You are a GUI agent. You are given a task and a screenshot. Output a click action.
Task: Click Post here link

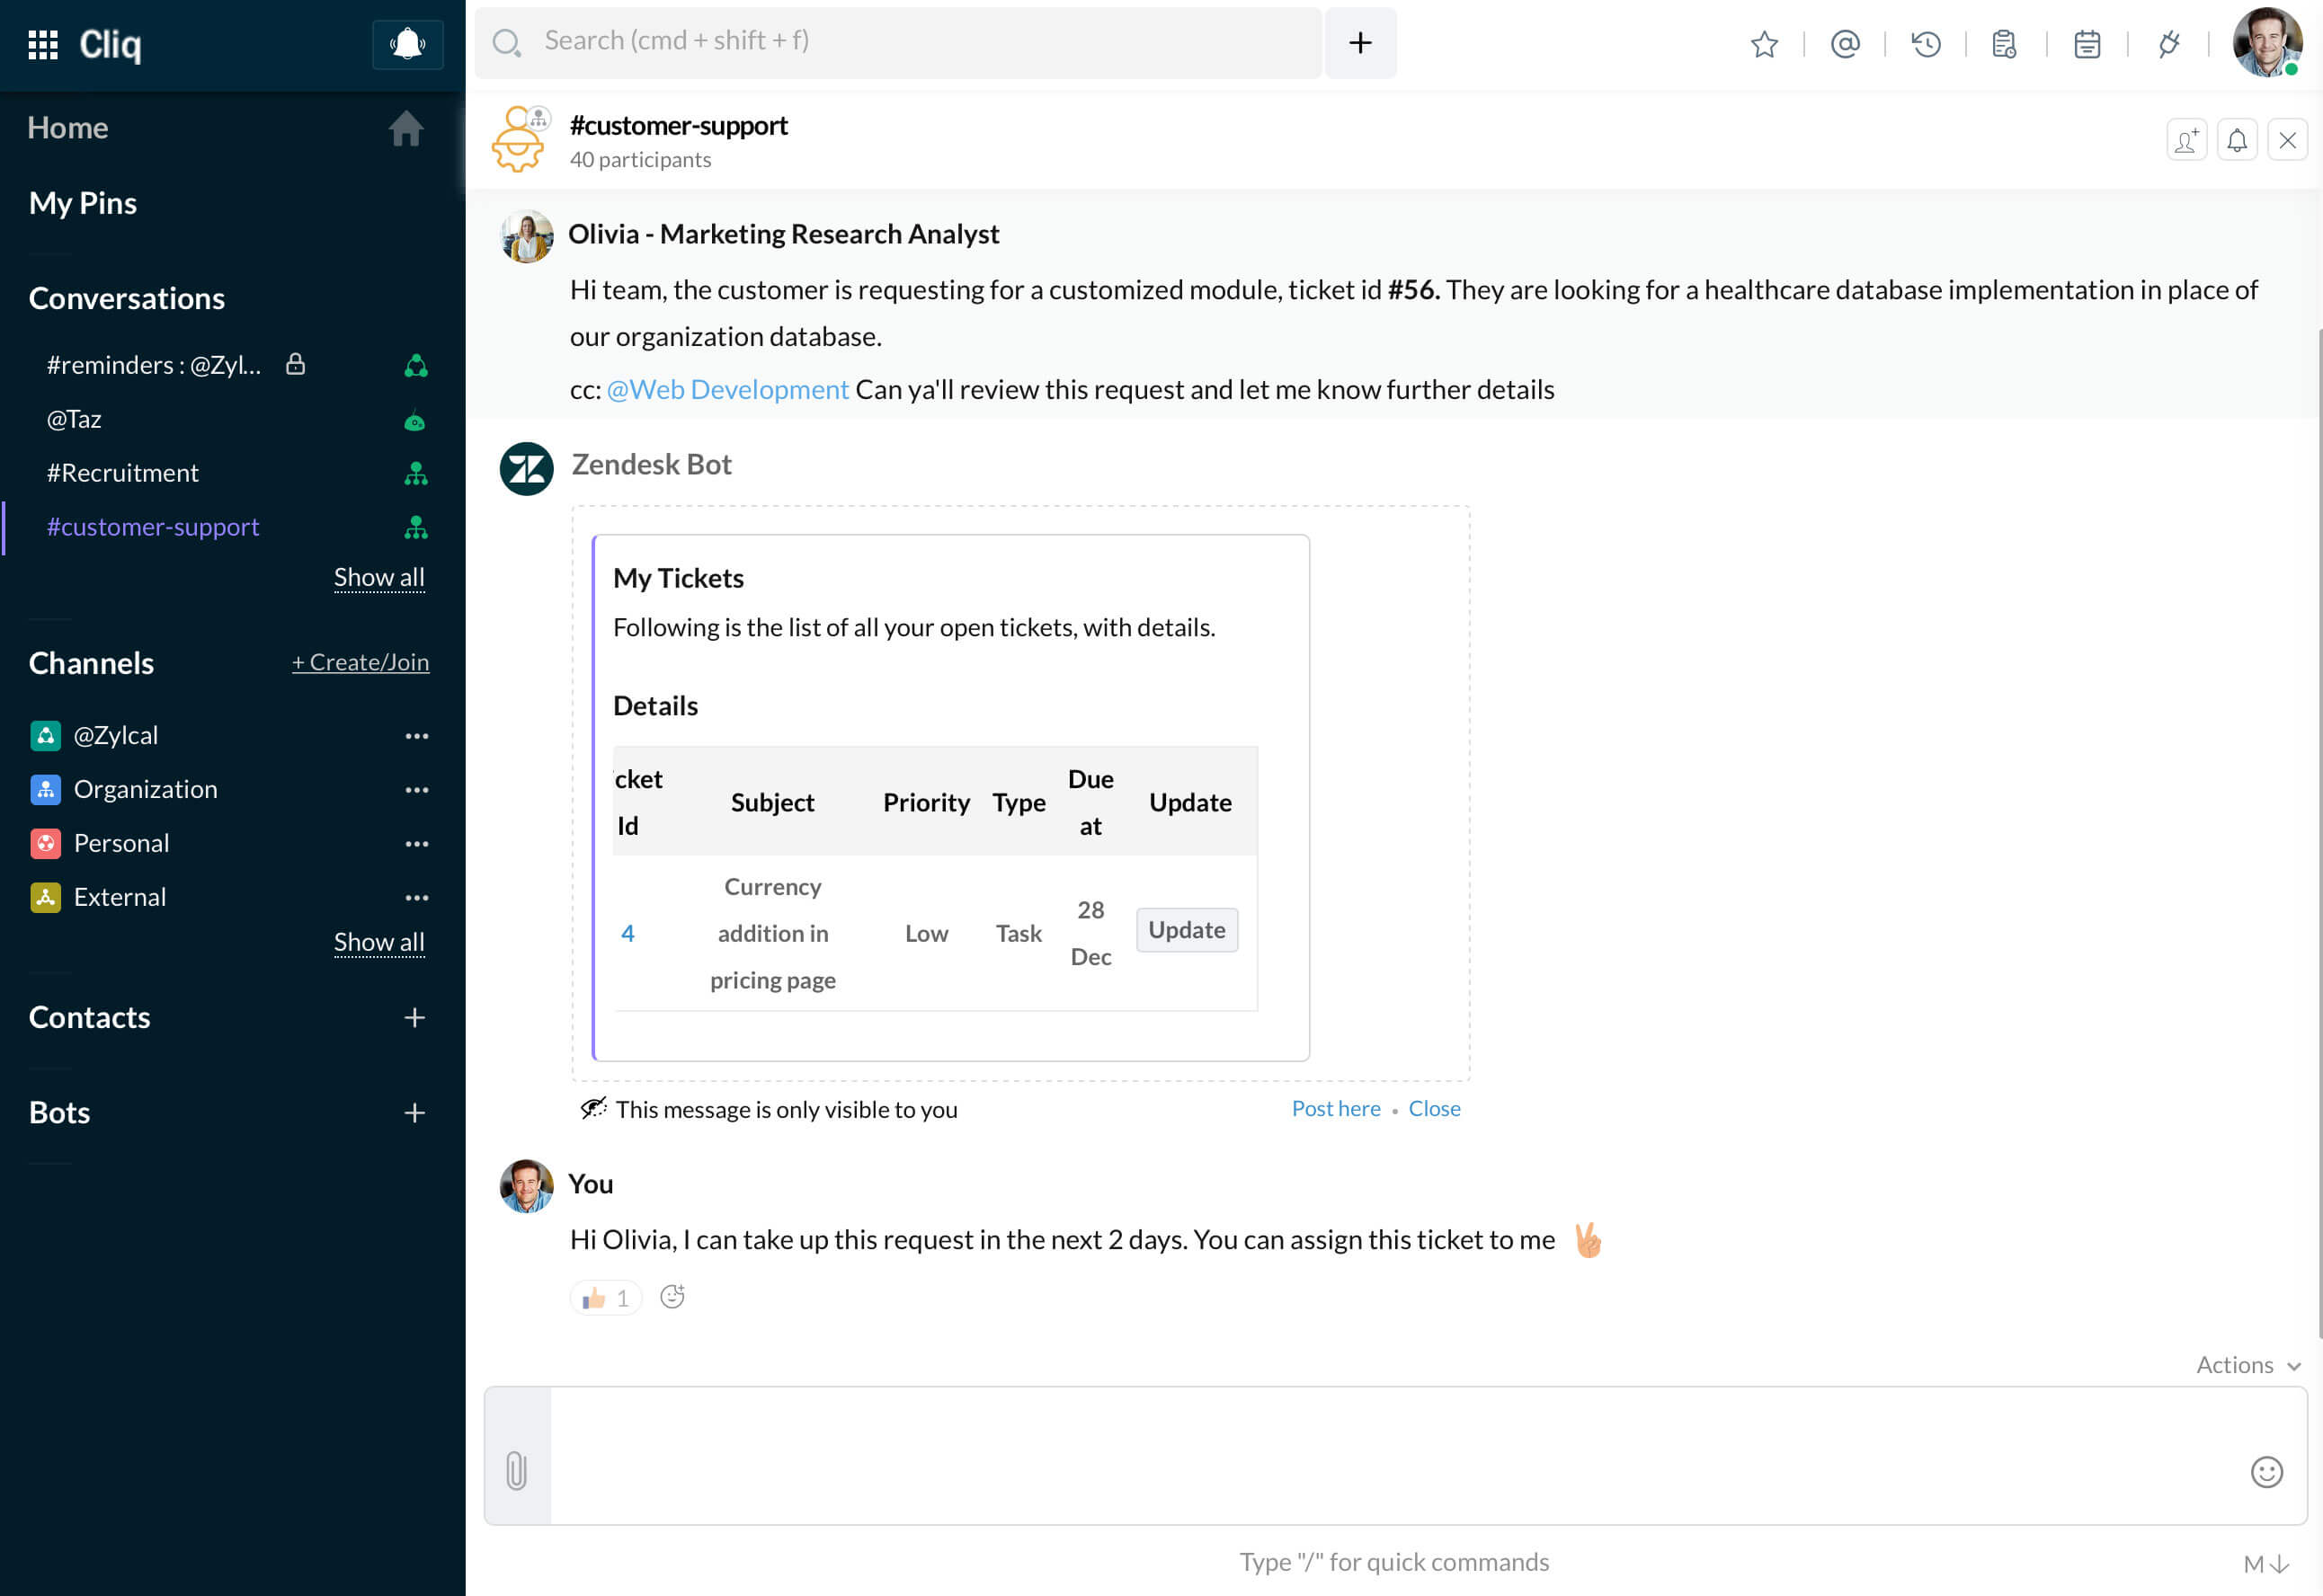(x=1336, y=1108)
